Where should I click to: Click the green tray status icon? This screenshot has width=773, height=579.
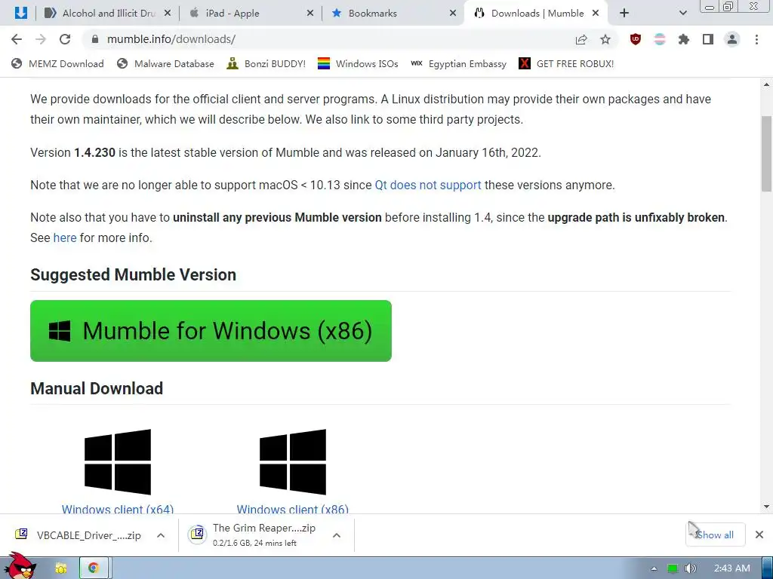coord(673,568)
